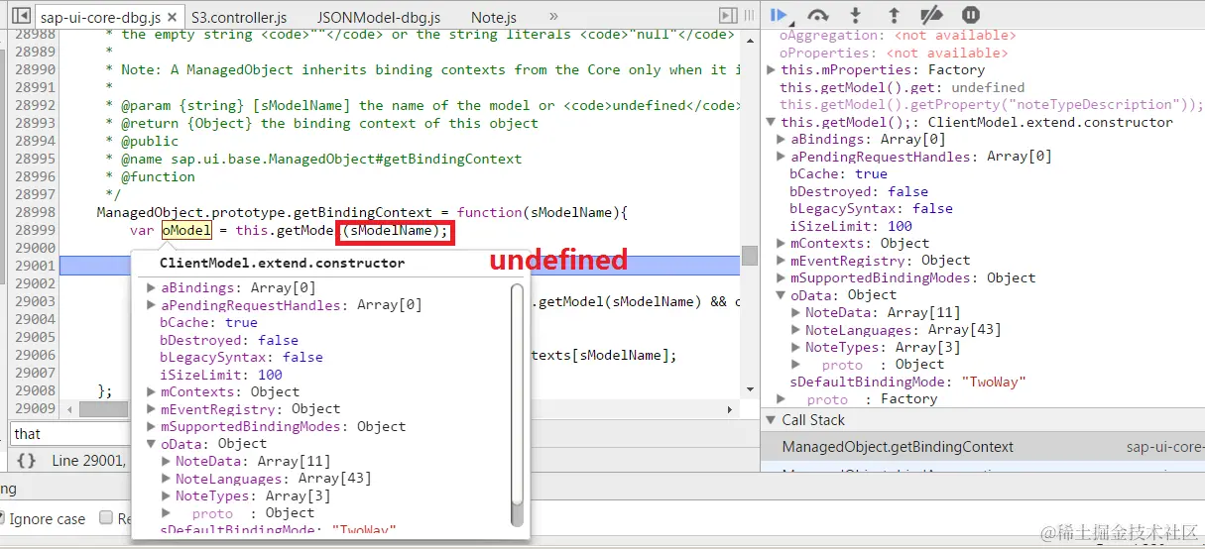Switch to the JSONModel-dbg.js tab
This screenshot has height=549, width=1205.
(x=379, y=18)
